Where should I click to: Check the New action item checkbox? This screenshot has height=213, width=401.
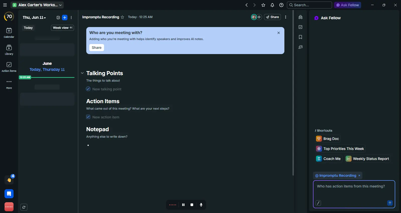[x=88, y=117]
